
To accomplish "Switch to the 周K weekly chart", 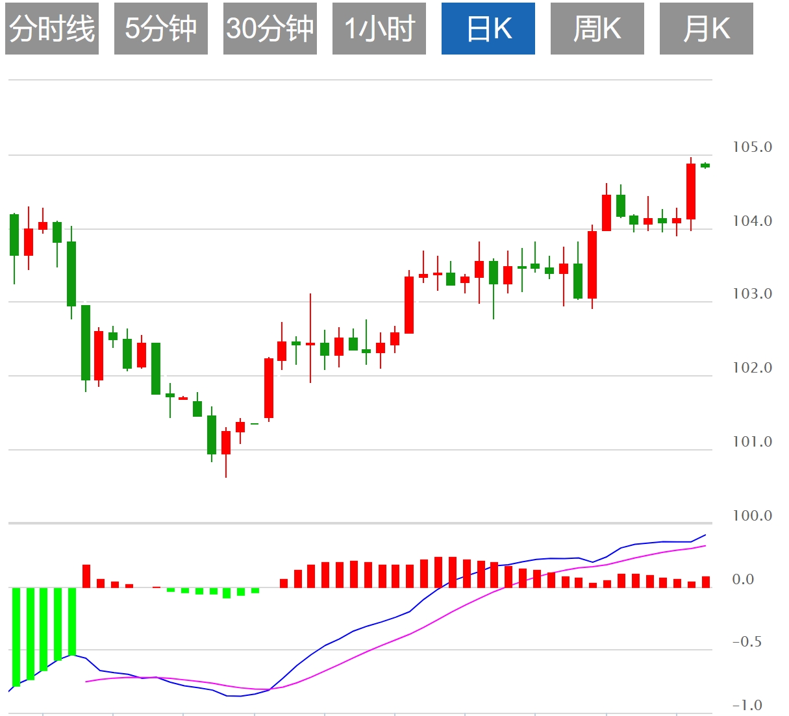I will click(x=597, y=29).
